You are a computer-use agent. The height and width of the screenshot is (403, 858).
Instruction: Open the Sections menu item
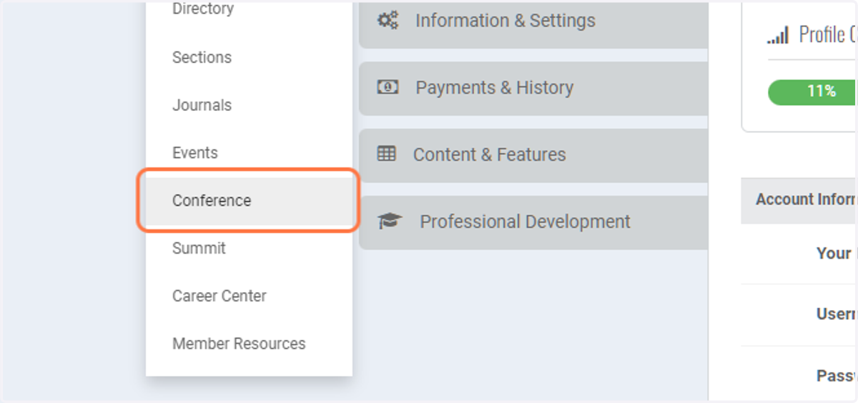[x=249, y=57]
